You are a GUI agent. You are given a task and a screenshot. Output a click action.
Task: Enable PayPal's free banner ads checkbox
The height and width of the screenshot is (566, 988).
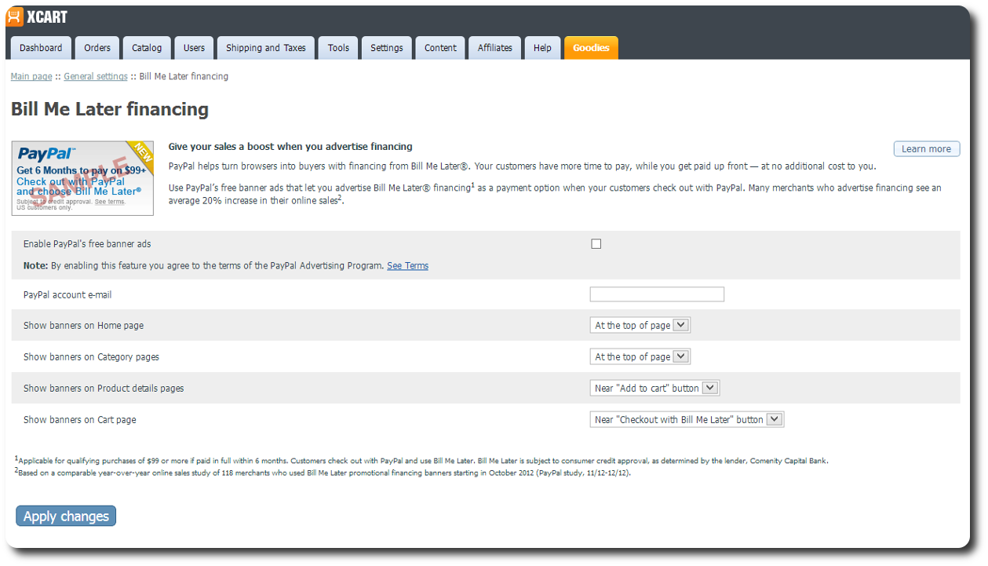tap(596, 244)
